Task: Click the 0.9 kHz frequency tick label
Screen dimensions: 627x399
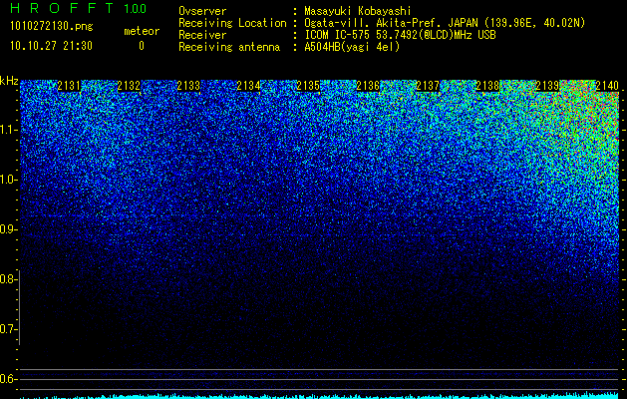Action: [7, 229]
